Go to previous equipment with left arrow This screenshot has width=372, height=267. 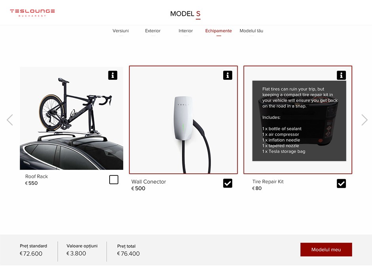(x=10, y=120)
